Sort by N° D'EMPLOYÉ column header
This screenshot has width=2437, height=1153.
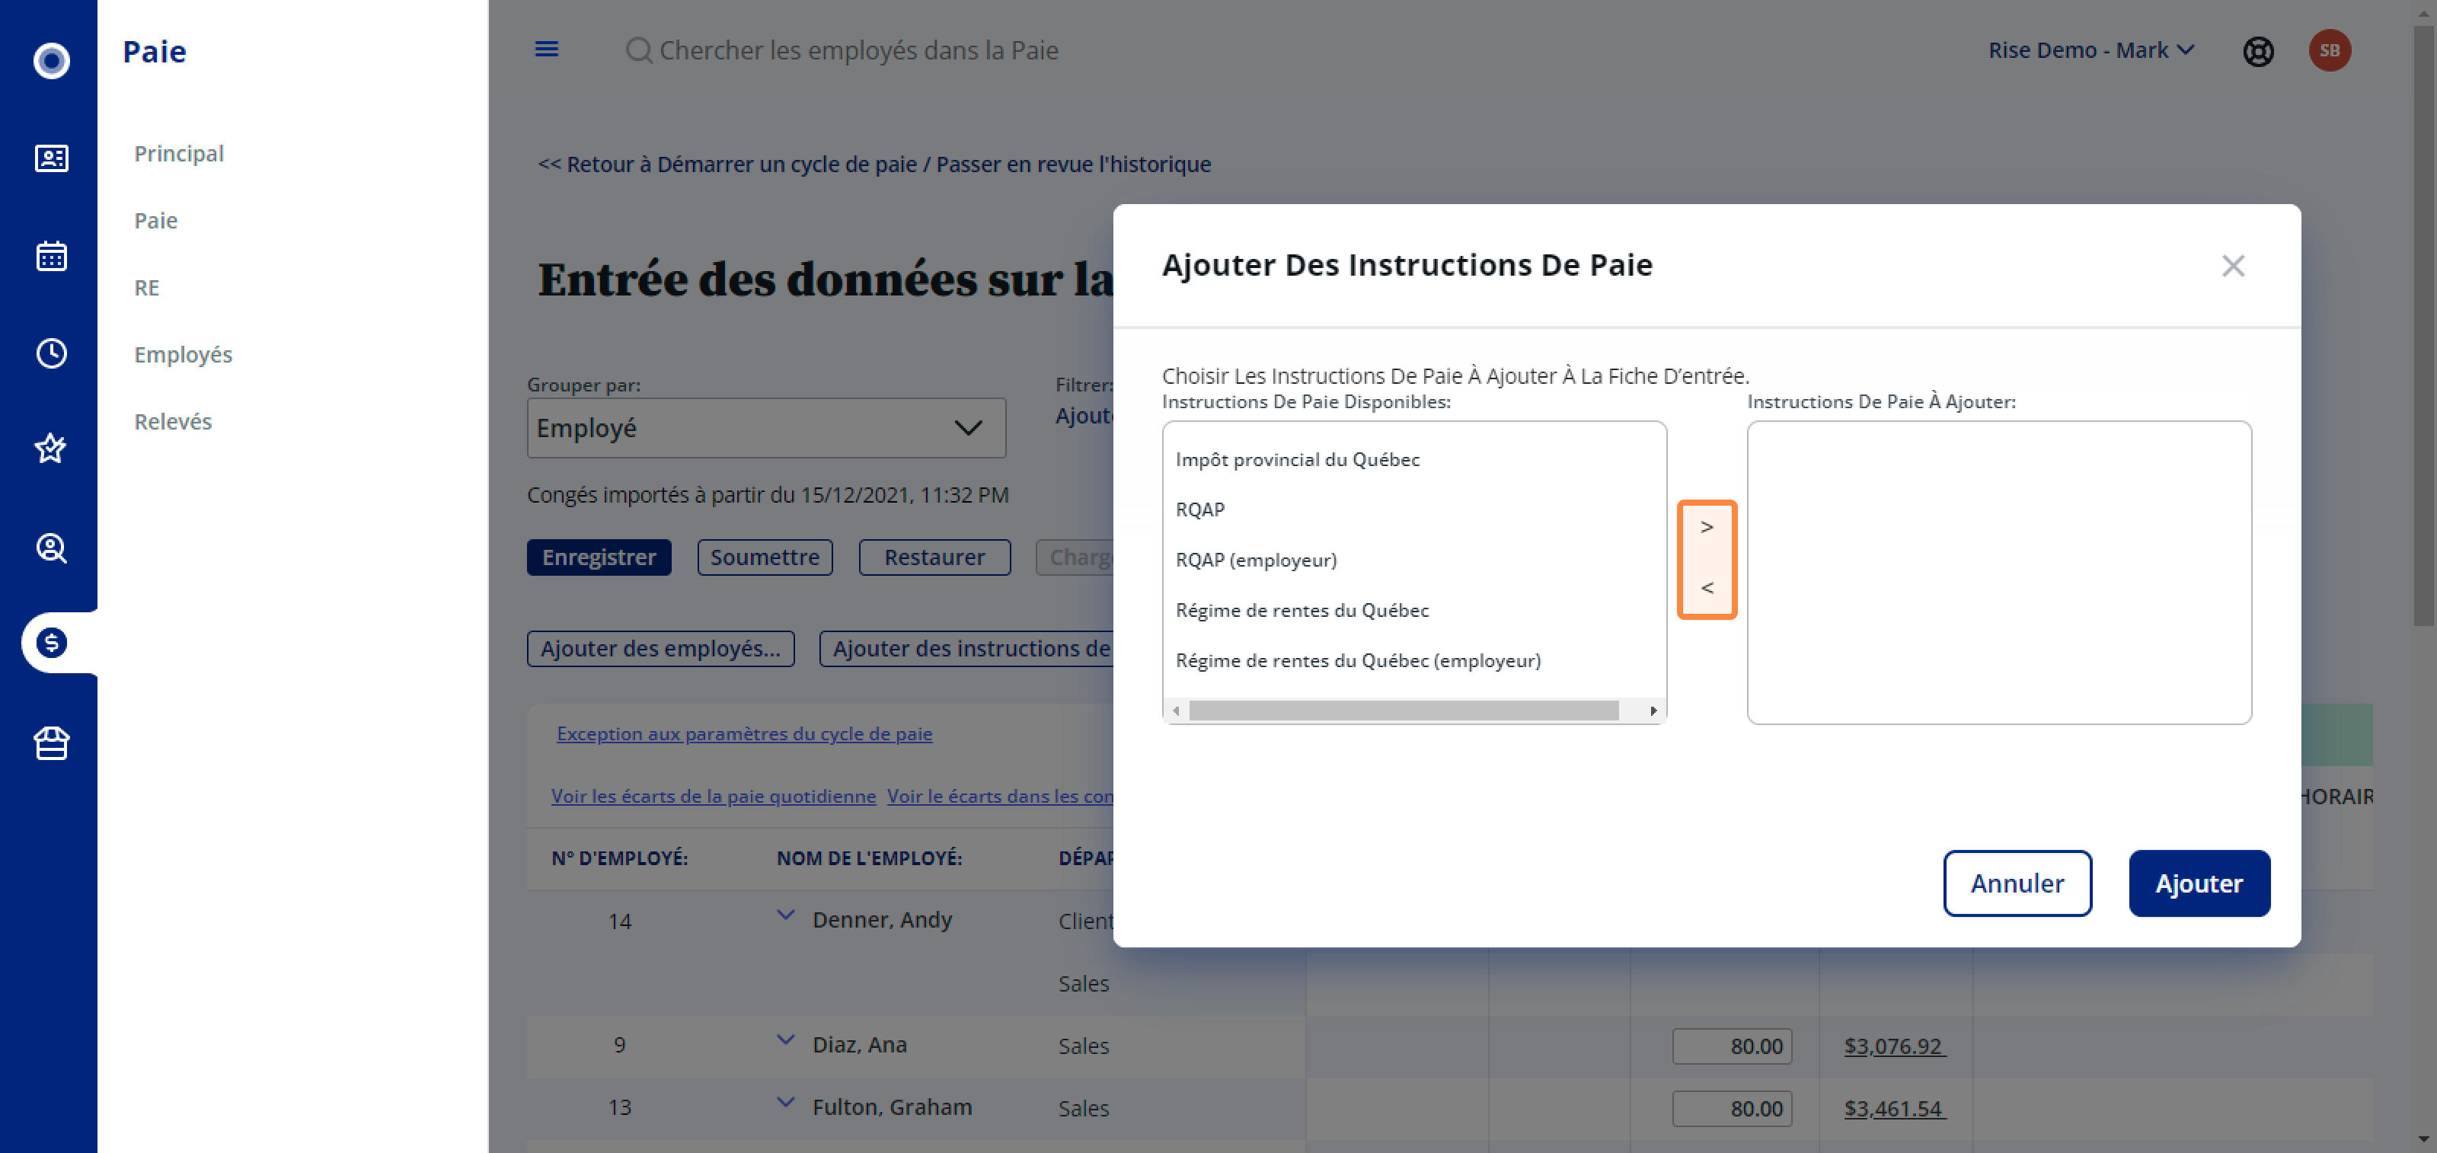(x=620, y=858)
